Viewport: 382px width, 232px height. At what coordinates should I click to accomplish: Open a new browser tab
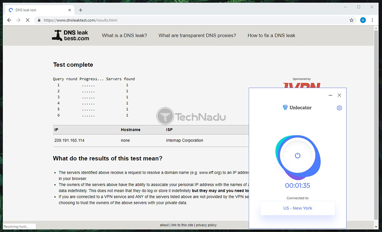click(81, 10)
